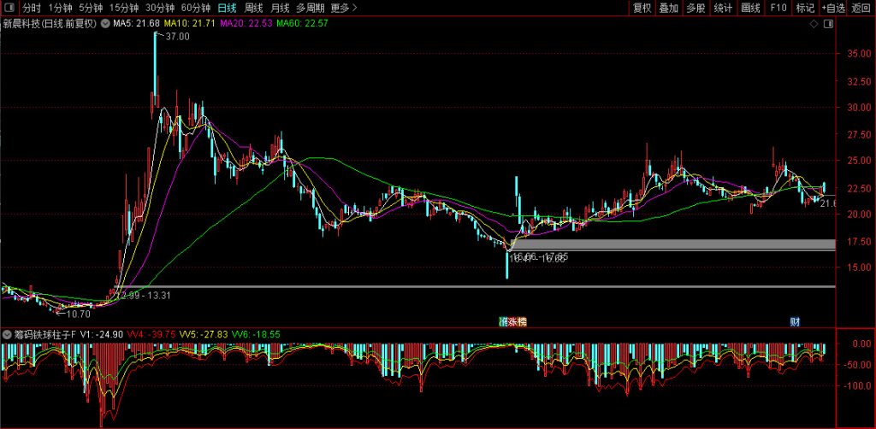Select the 5分钟 chart period

pyautogui.click(x=91, y=8)
